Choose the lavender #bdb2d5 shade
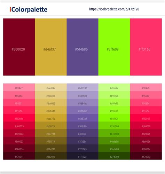Screen dimensions: 165x174 (x=82, y=87)
